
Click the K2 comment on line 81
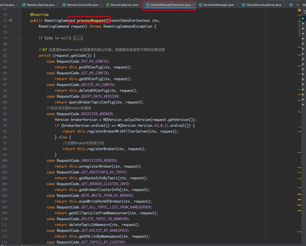click(x=102, y=50)
